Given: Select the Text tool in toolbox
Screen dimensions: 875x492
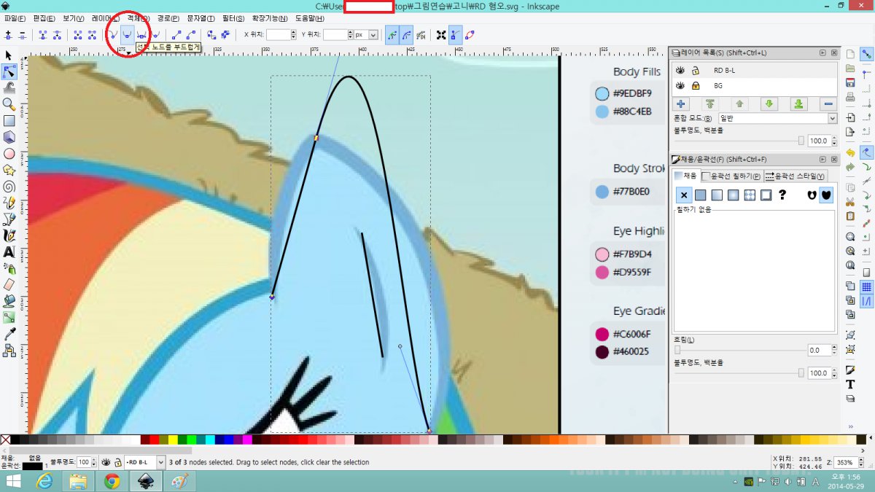Looking at the screenshot, I should click(x=9, y=252).
